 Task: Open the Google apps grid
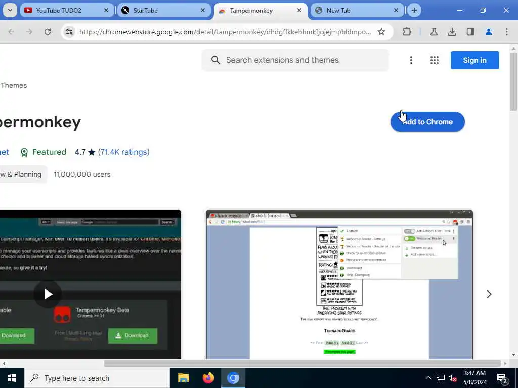pyautogui.click(x=435, y=60)
